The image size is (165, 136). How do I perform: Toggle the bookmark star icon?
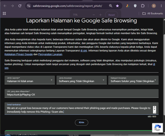tap(117, 6)
